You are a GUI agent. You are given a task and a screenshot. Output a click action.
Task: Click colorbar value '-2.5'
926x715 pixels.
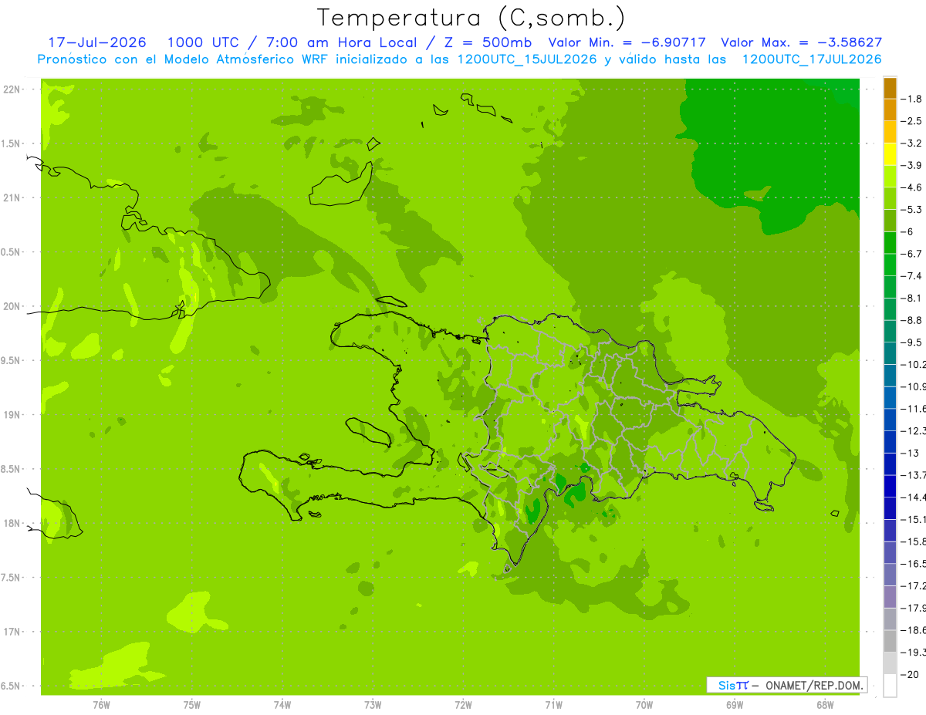point(912,121)
